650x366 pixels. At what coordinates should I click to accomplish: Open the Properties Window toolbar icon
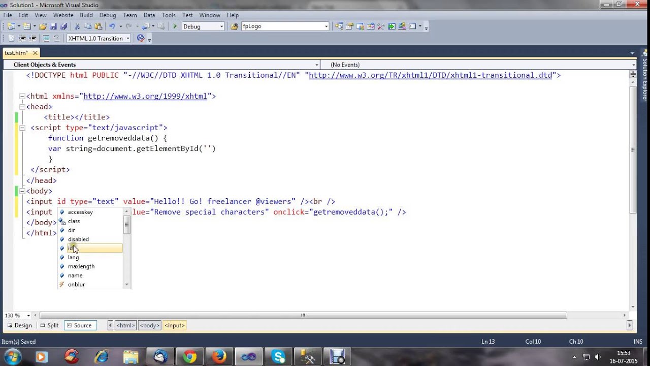[349, 26]
